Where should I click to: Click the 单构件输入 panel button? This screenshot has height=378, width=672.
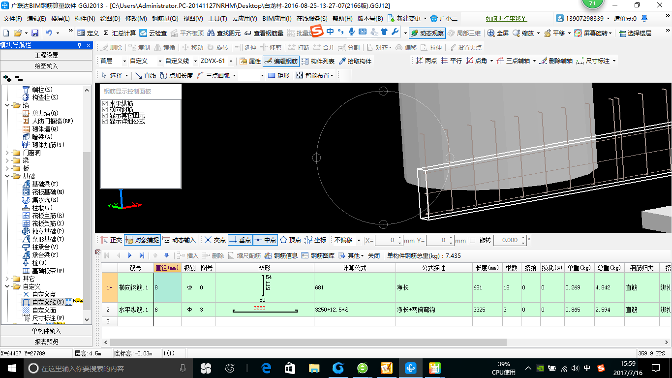[x=46, y=331]
